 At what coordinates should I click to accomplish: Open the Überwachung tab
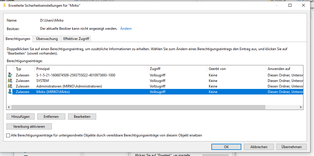pos(47,39)
